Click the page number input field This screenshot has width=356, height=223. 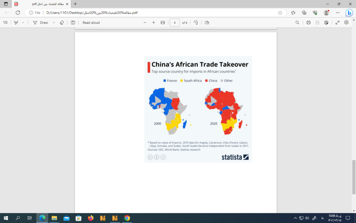175,23
